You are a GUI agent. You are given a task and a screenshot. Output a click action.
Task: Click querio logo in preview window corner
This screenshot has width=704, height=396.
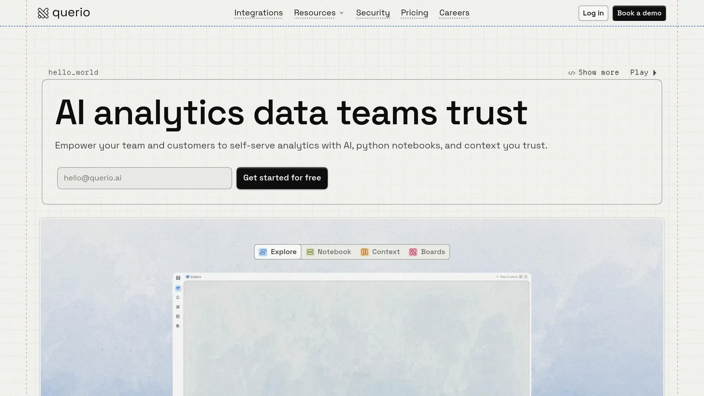click(178, 278)
